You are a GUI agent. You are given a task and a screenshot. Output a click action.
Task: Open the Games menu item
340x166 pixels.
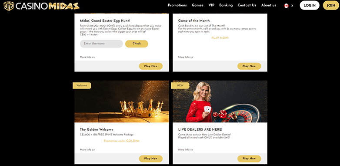pyautogui.click(x=197, y=5)
